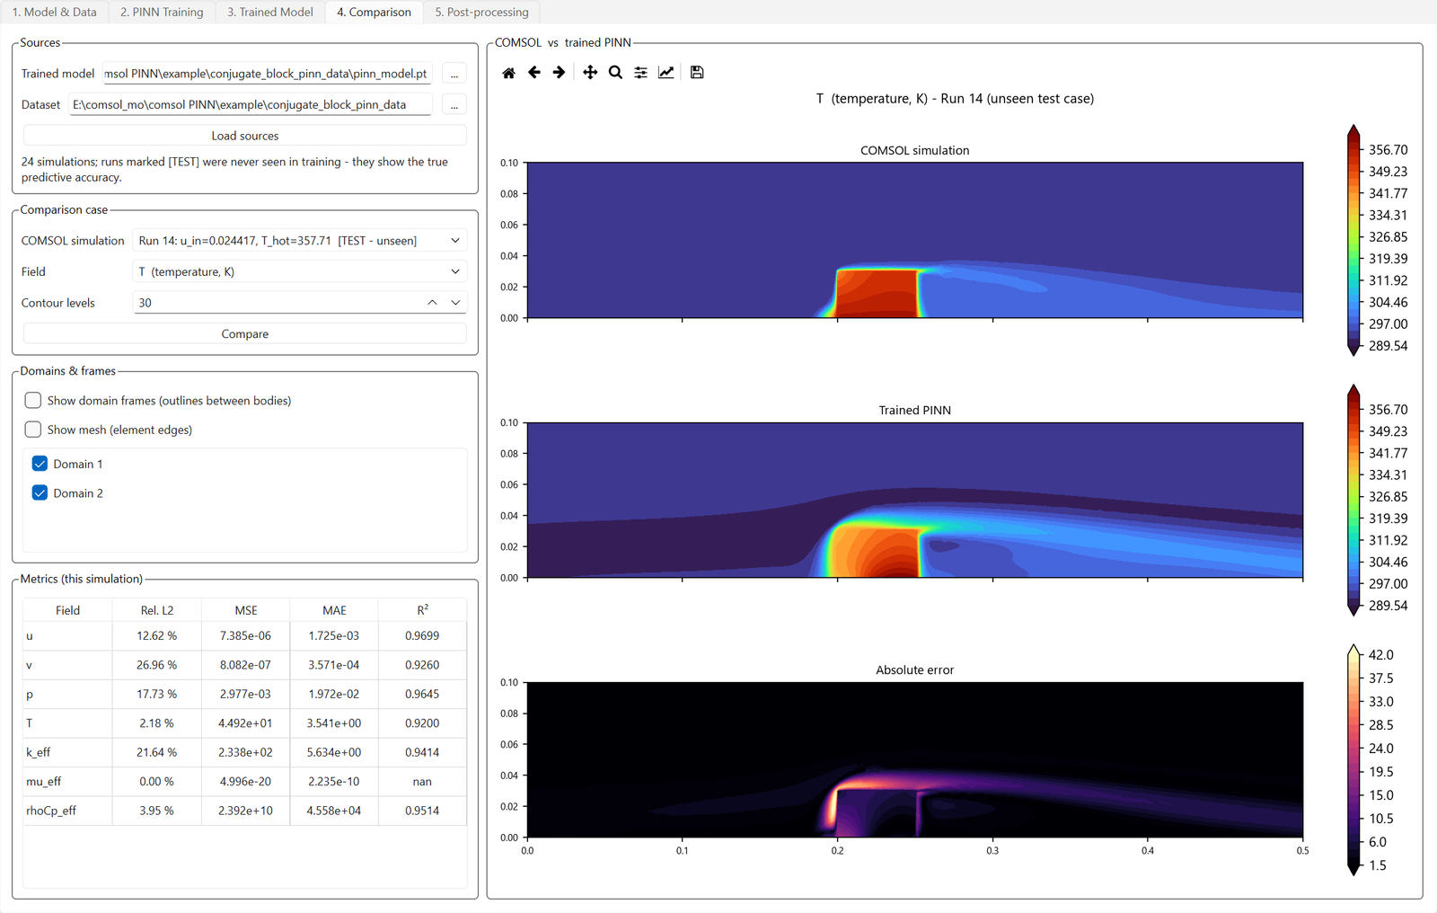The height and width of the screenshot is (913, 1437).
Task: Select the p row in metrics table
Action: click(244, 694)
